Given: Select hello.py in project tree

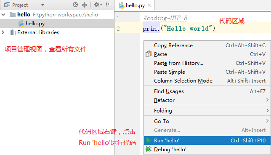Looking at the screenshot, I should click(57, 23).
